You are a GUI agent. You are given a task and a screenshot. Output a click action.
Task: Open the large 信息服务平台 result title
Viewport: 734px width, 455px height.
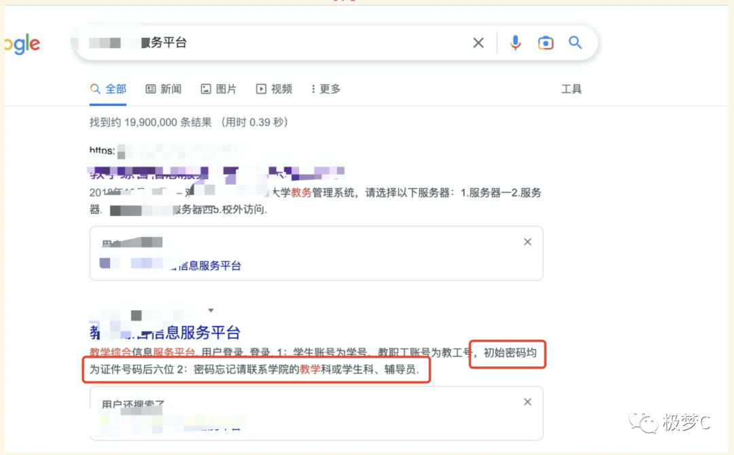(x=164, y=333)
